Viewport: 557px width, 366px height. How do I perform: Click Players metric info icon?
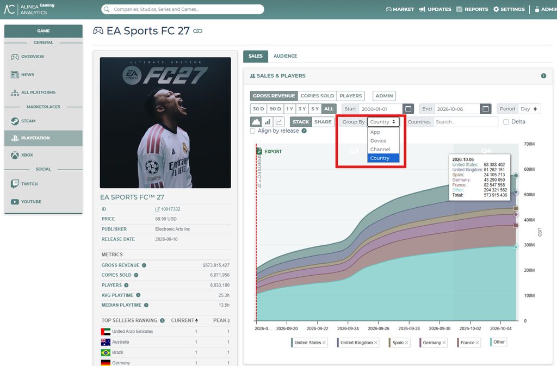click(126, 285)
